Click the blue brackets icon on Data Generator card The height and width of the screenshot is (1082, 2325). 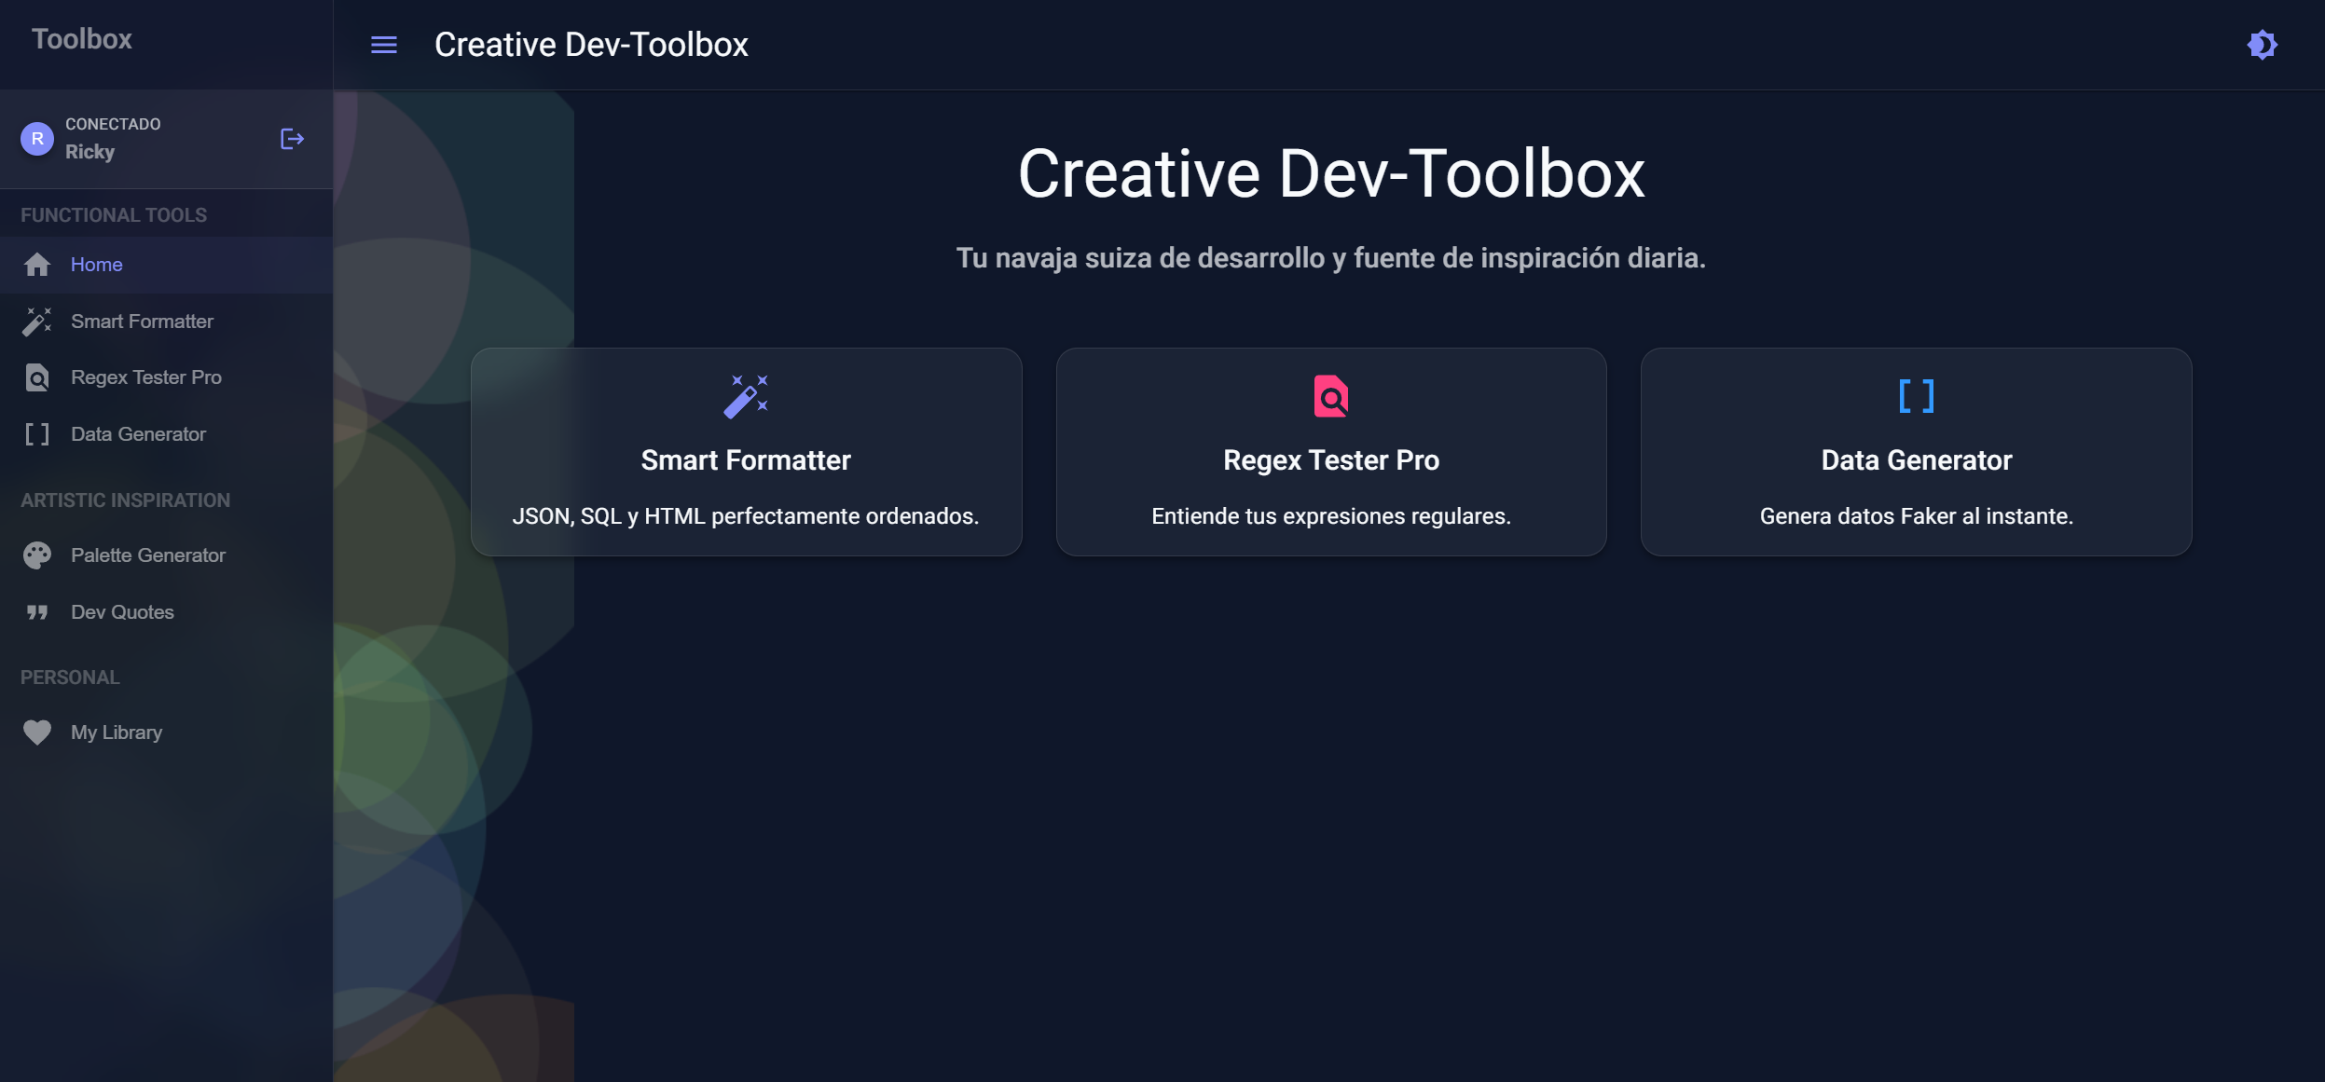[1916, 396]
